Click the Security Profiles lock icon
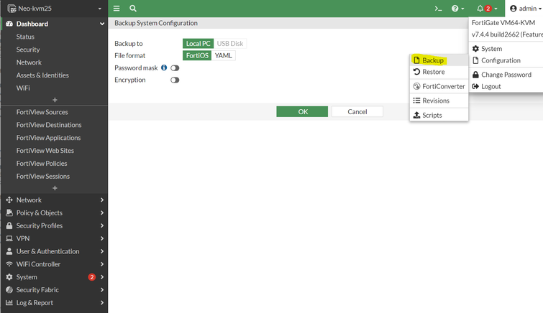Image resolution: width=543 pixels, height=313 pixels. click(x=9, y=225)
